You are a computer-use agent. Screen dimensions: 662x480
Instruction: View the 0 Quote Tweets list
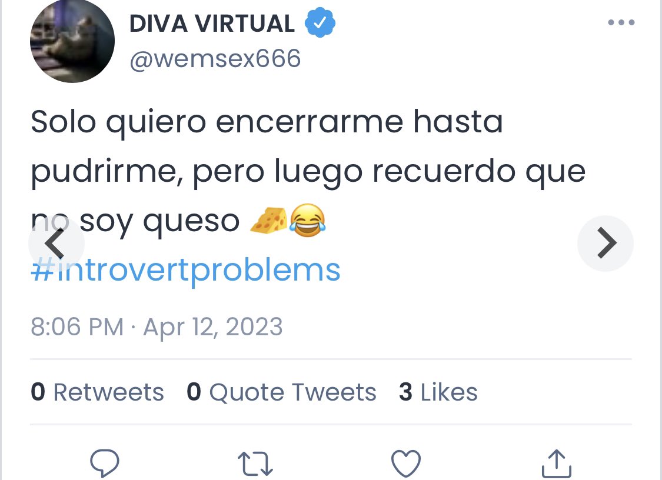click(x=281, y=392)
